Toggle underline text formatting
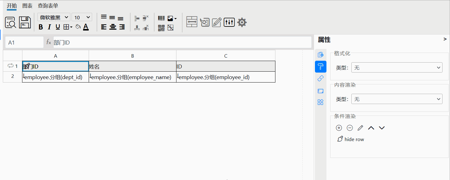This screenshot has width=450, height=180. (x=58, y=27)
